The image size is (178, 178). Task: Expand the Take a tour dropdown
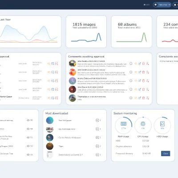162,5
